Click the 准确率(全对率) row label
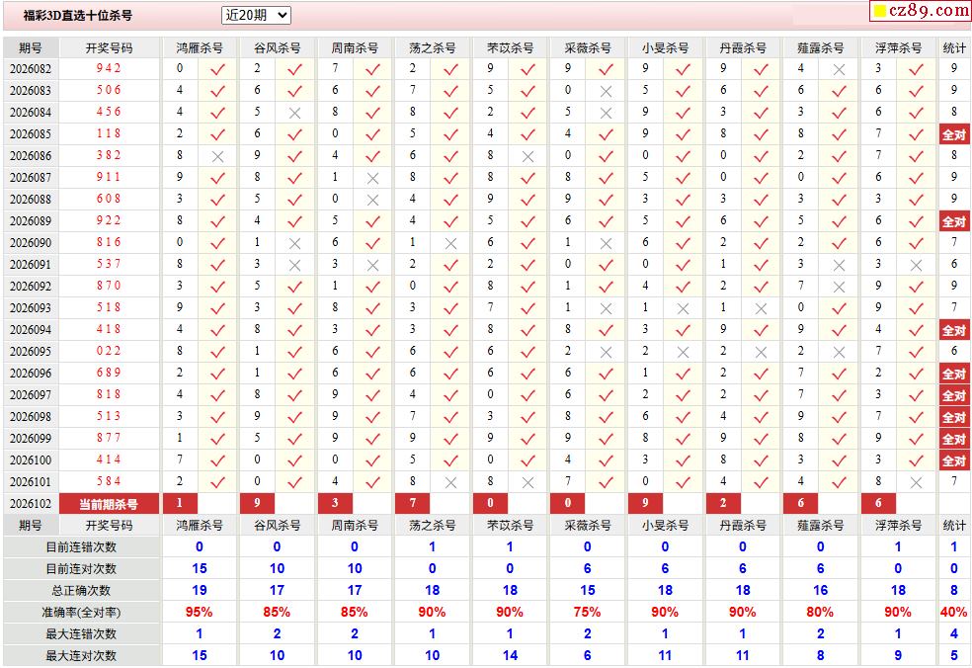This screenshot has height=668, width=972. [x=81, y=613]
